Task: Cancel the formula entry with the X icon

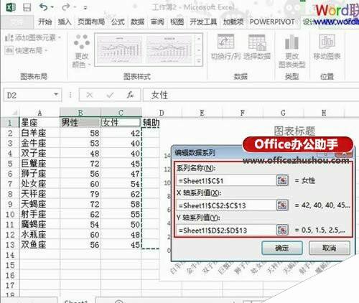Action: click(90, 95)
